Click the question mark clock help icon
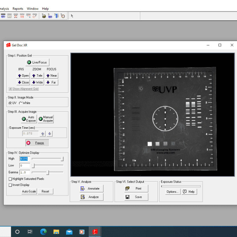The height and width of the screenshot is (237, 237). click(x=63, y=16)
